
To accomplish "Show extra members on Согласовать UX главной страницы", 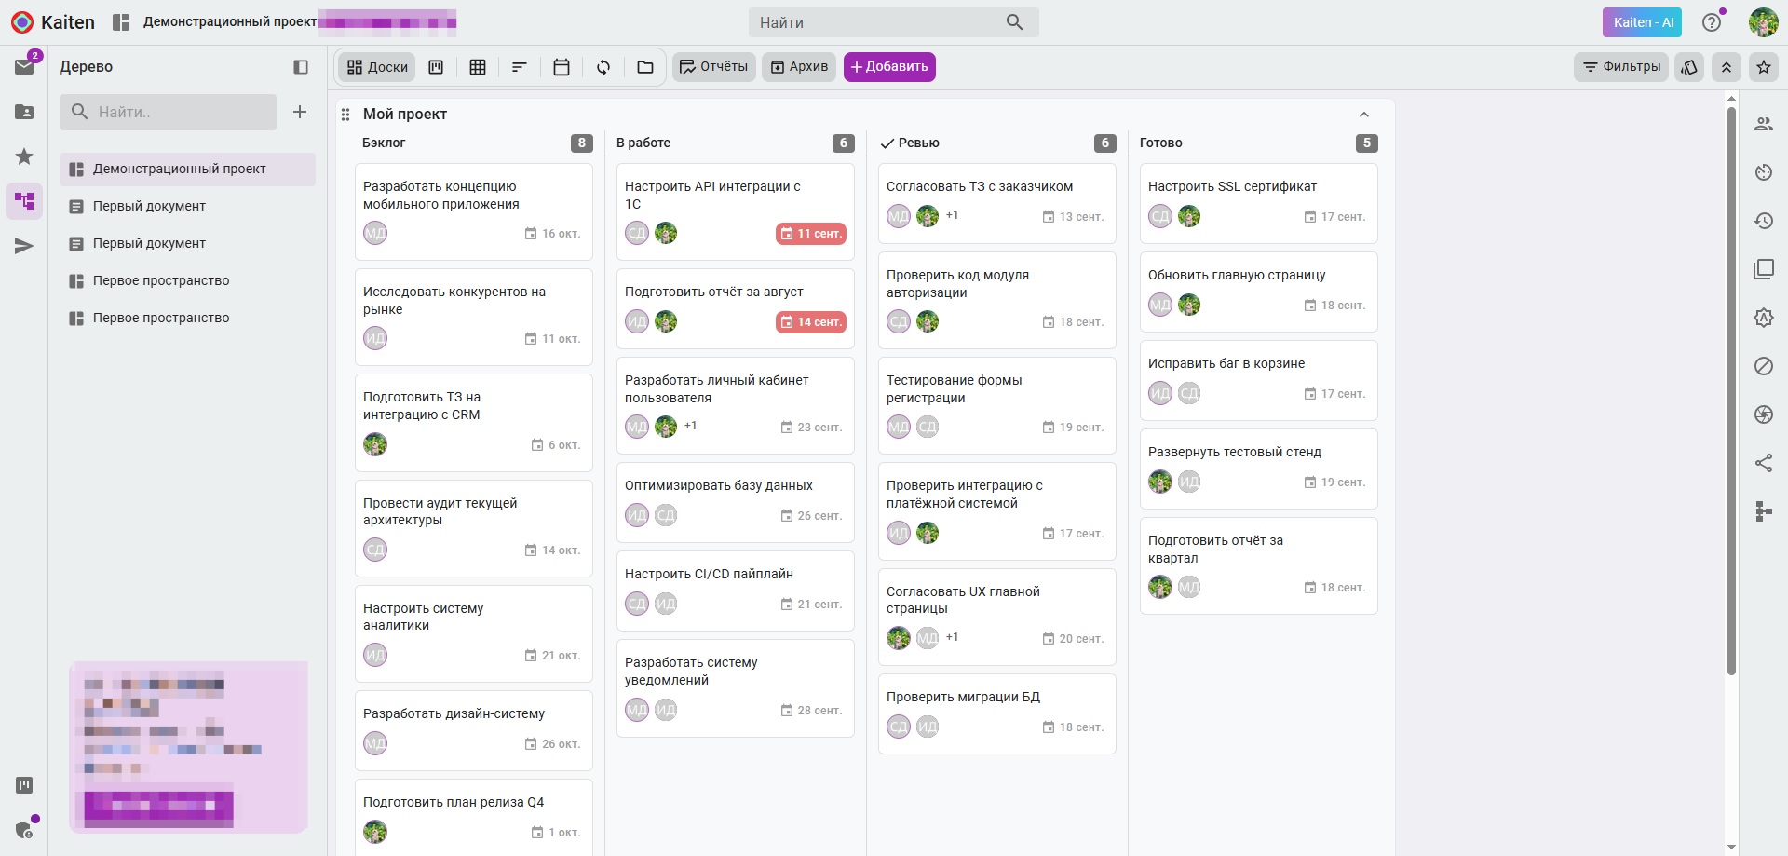I will [x=953, y=637].
